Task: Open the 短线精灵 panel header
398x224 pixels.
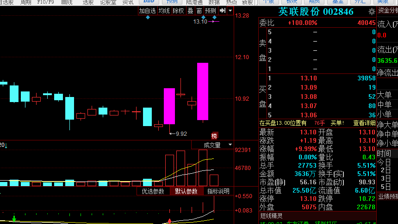Action: pyautogui.click(x=271, y=215)
